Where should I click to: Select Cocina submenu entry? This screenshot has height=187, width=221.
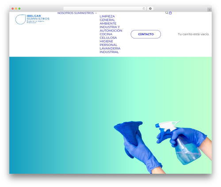(x=106, y=34)
